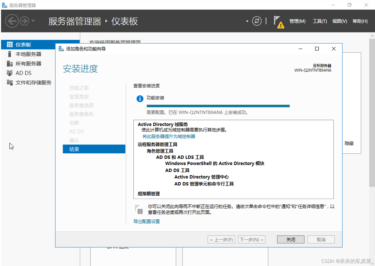Click AD DS 工具 in results list
375x266 pixels.
177,170
